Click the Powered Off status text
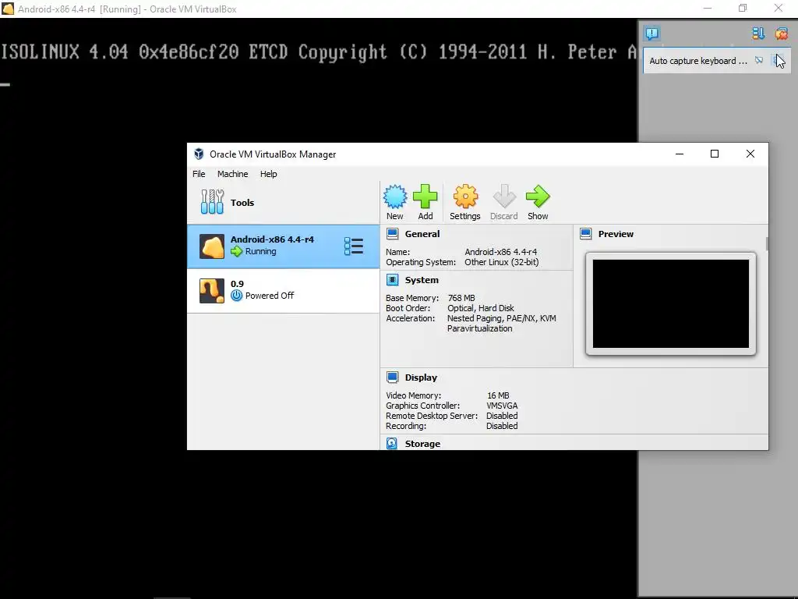Viewport: 798px width, 599px height. [269, 296]
